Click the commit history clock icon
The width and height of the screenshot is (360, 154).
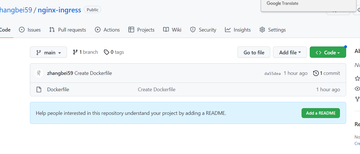(316, 73)
